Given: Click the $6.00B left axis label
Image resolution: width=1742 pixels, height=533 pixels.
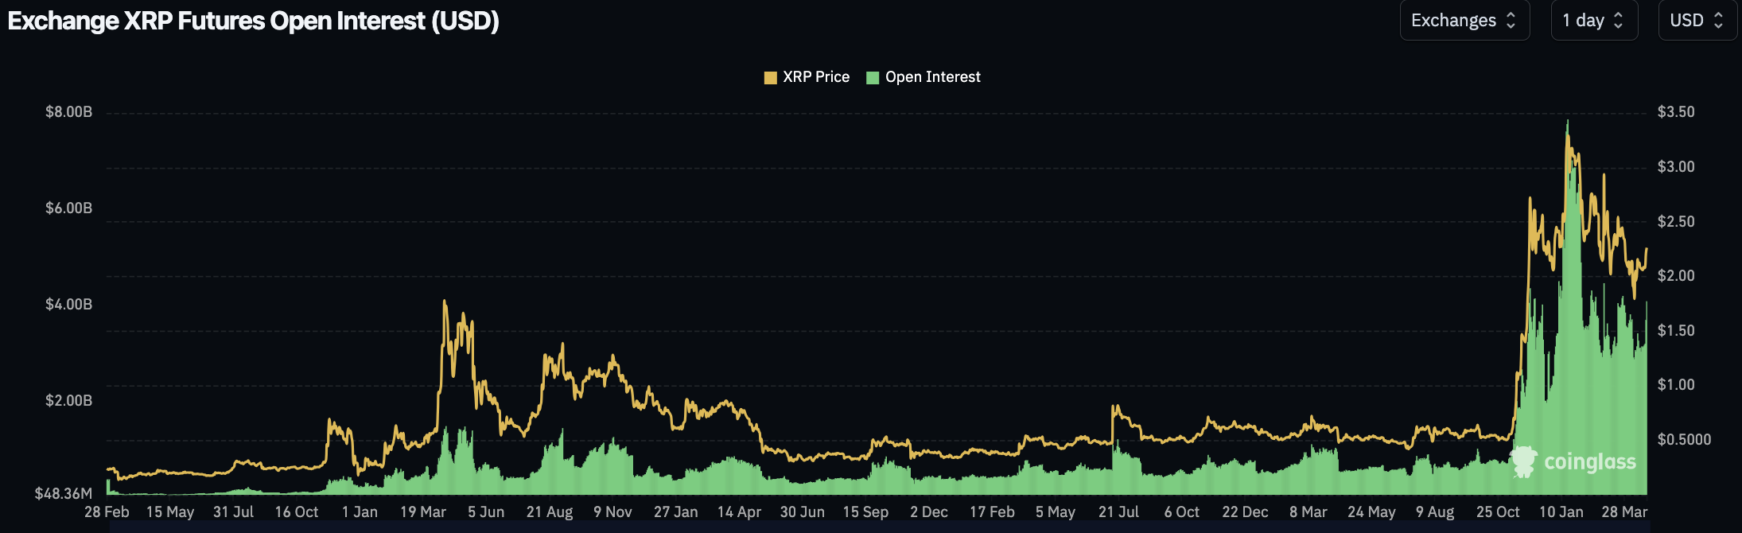Looking at the screenshot, I should click(x=69, y=208).
